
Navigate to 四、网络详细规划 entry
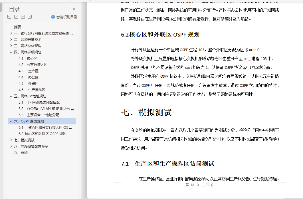tap(28, 52)
